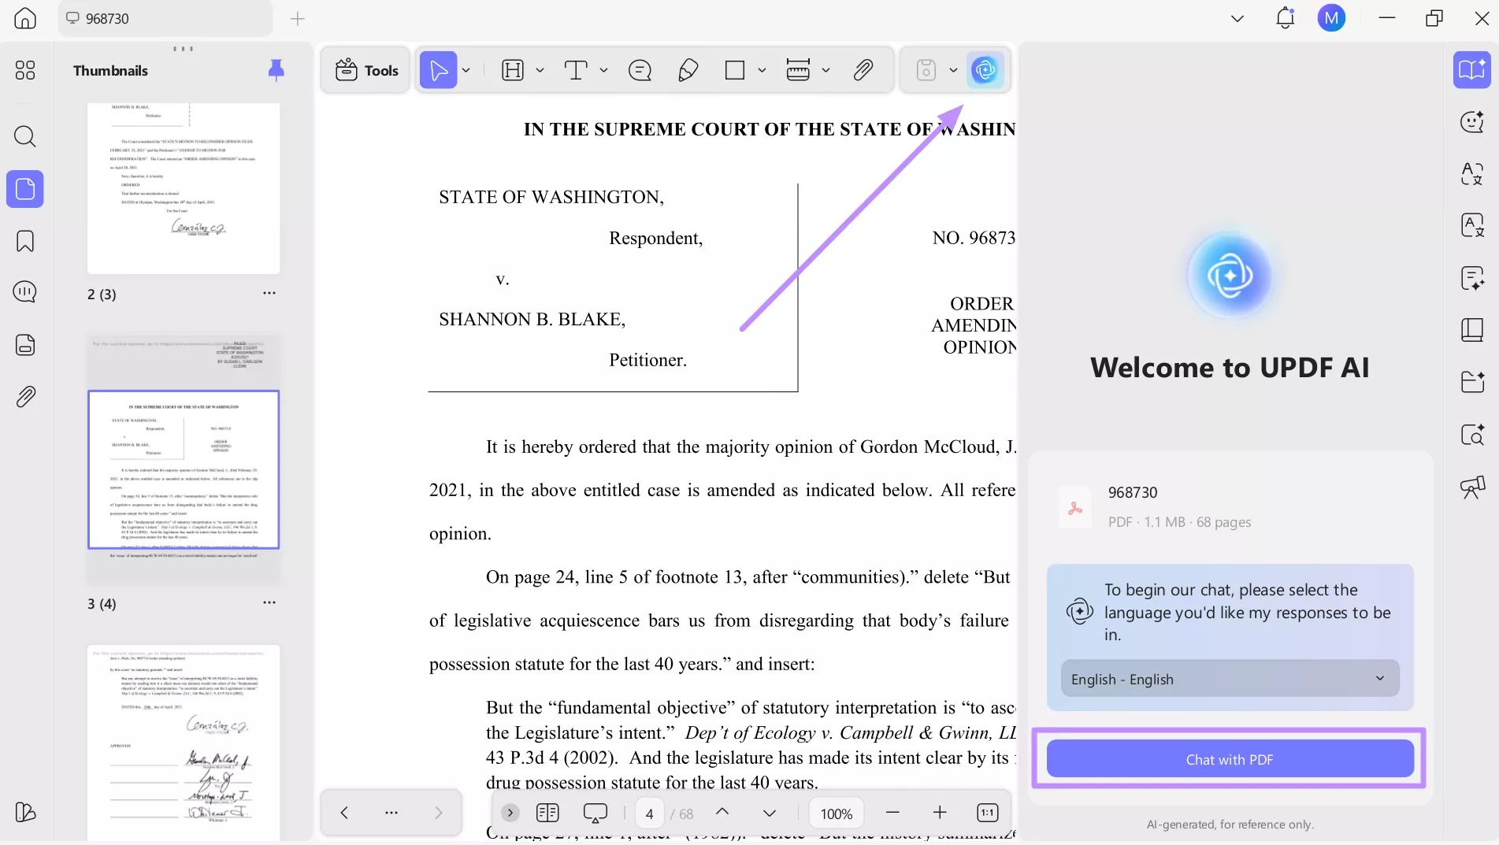Viewport: 1499px width, 845px height.
Task: Expand the shape tool options chevron
Action: point(760,69)
